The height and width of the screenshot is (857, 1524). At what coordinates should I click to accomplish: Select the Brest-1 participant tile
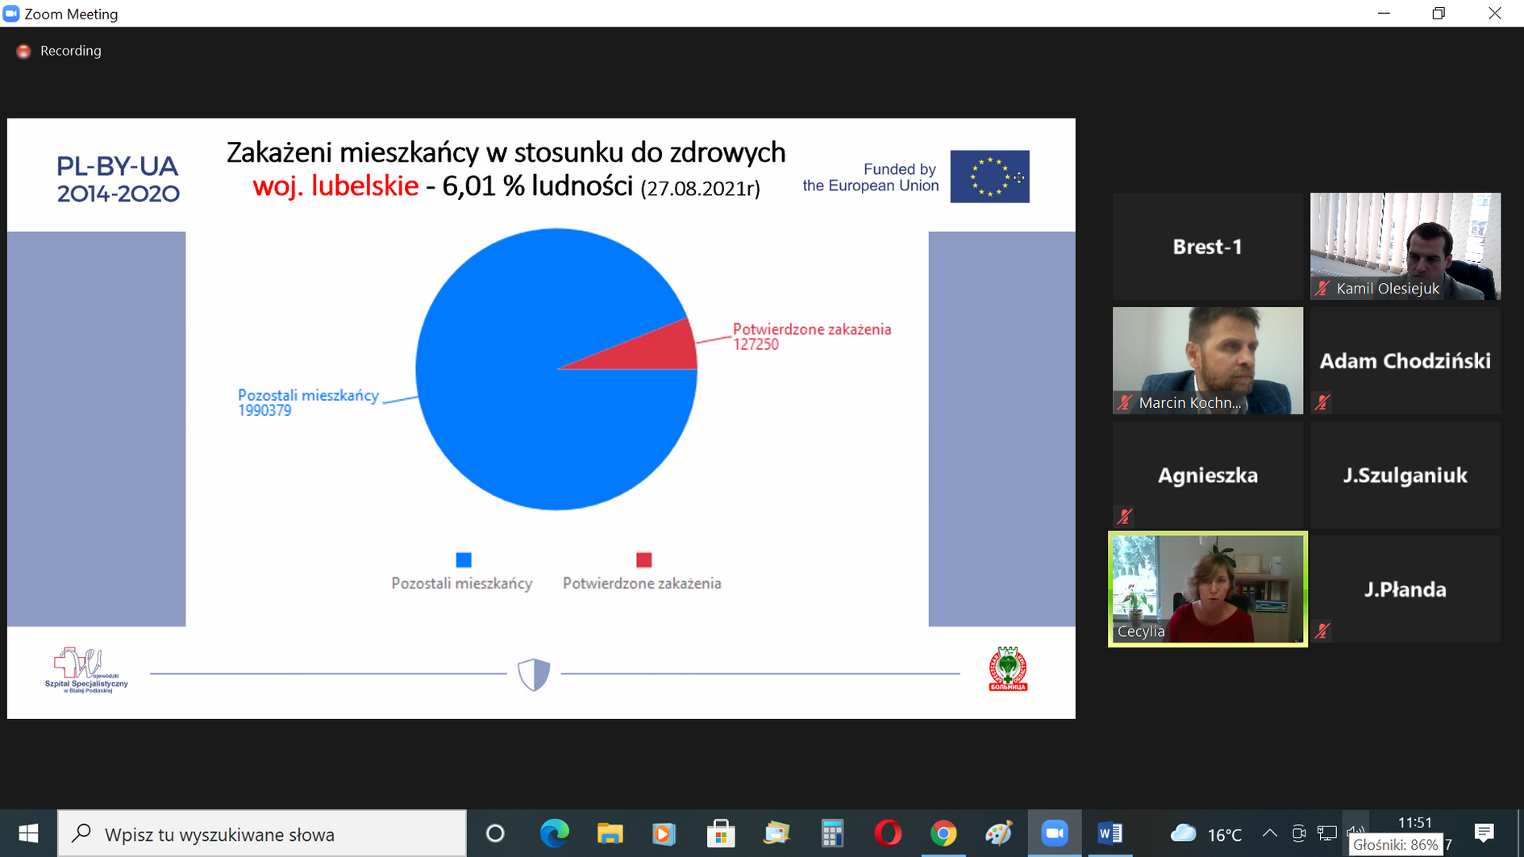[x=1207, y=247]
